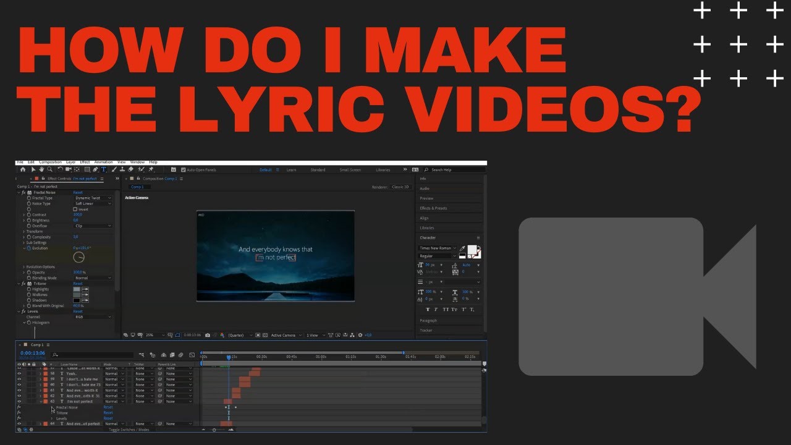Switch to the Small Screen workspace
The width and height of the screenshot is (791, 445).
(x=350, y=169)
